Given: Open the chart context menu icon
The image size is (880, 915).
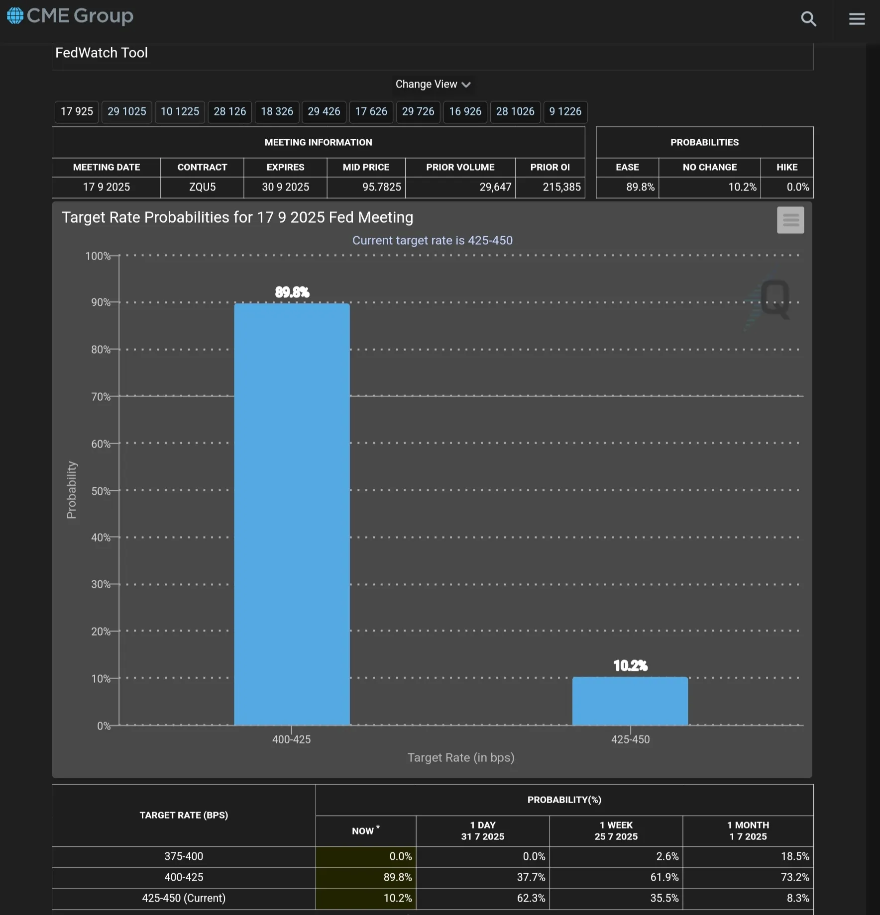Looking at the screenshot, I should point(790,220).
